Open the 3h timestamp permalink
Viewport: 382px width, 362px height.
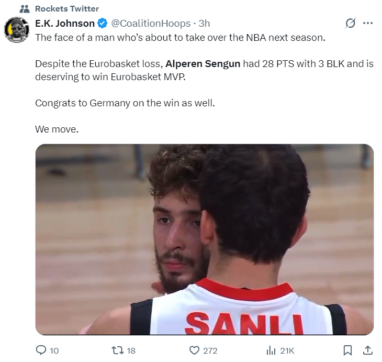204,24
